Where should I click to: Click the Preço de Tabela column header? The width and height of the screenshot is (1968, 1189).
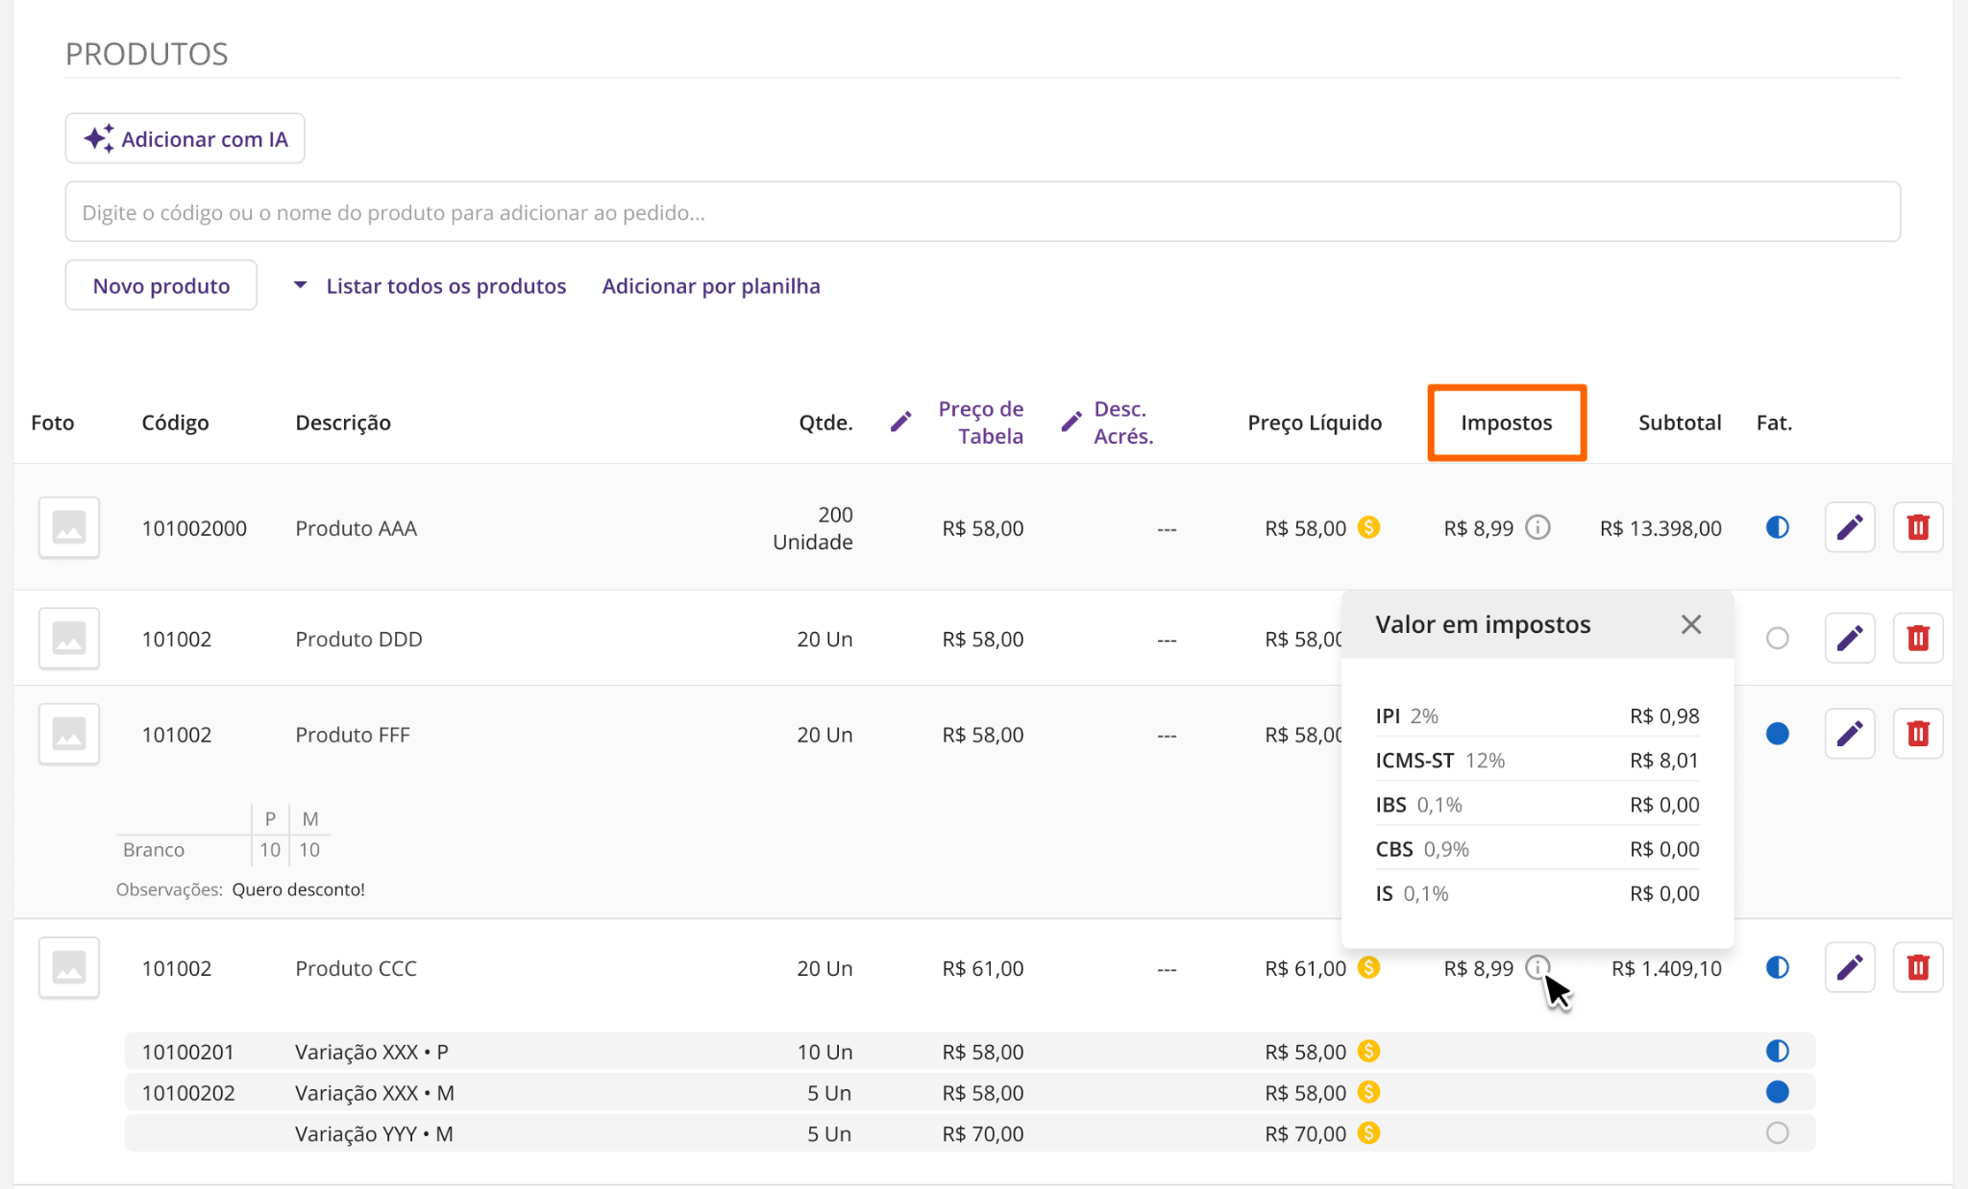980,423
